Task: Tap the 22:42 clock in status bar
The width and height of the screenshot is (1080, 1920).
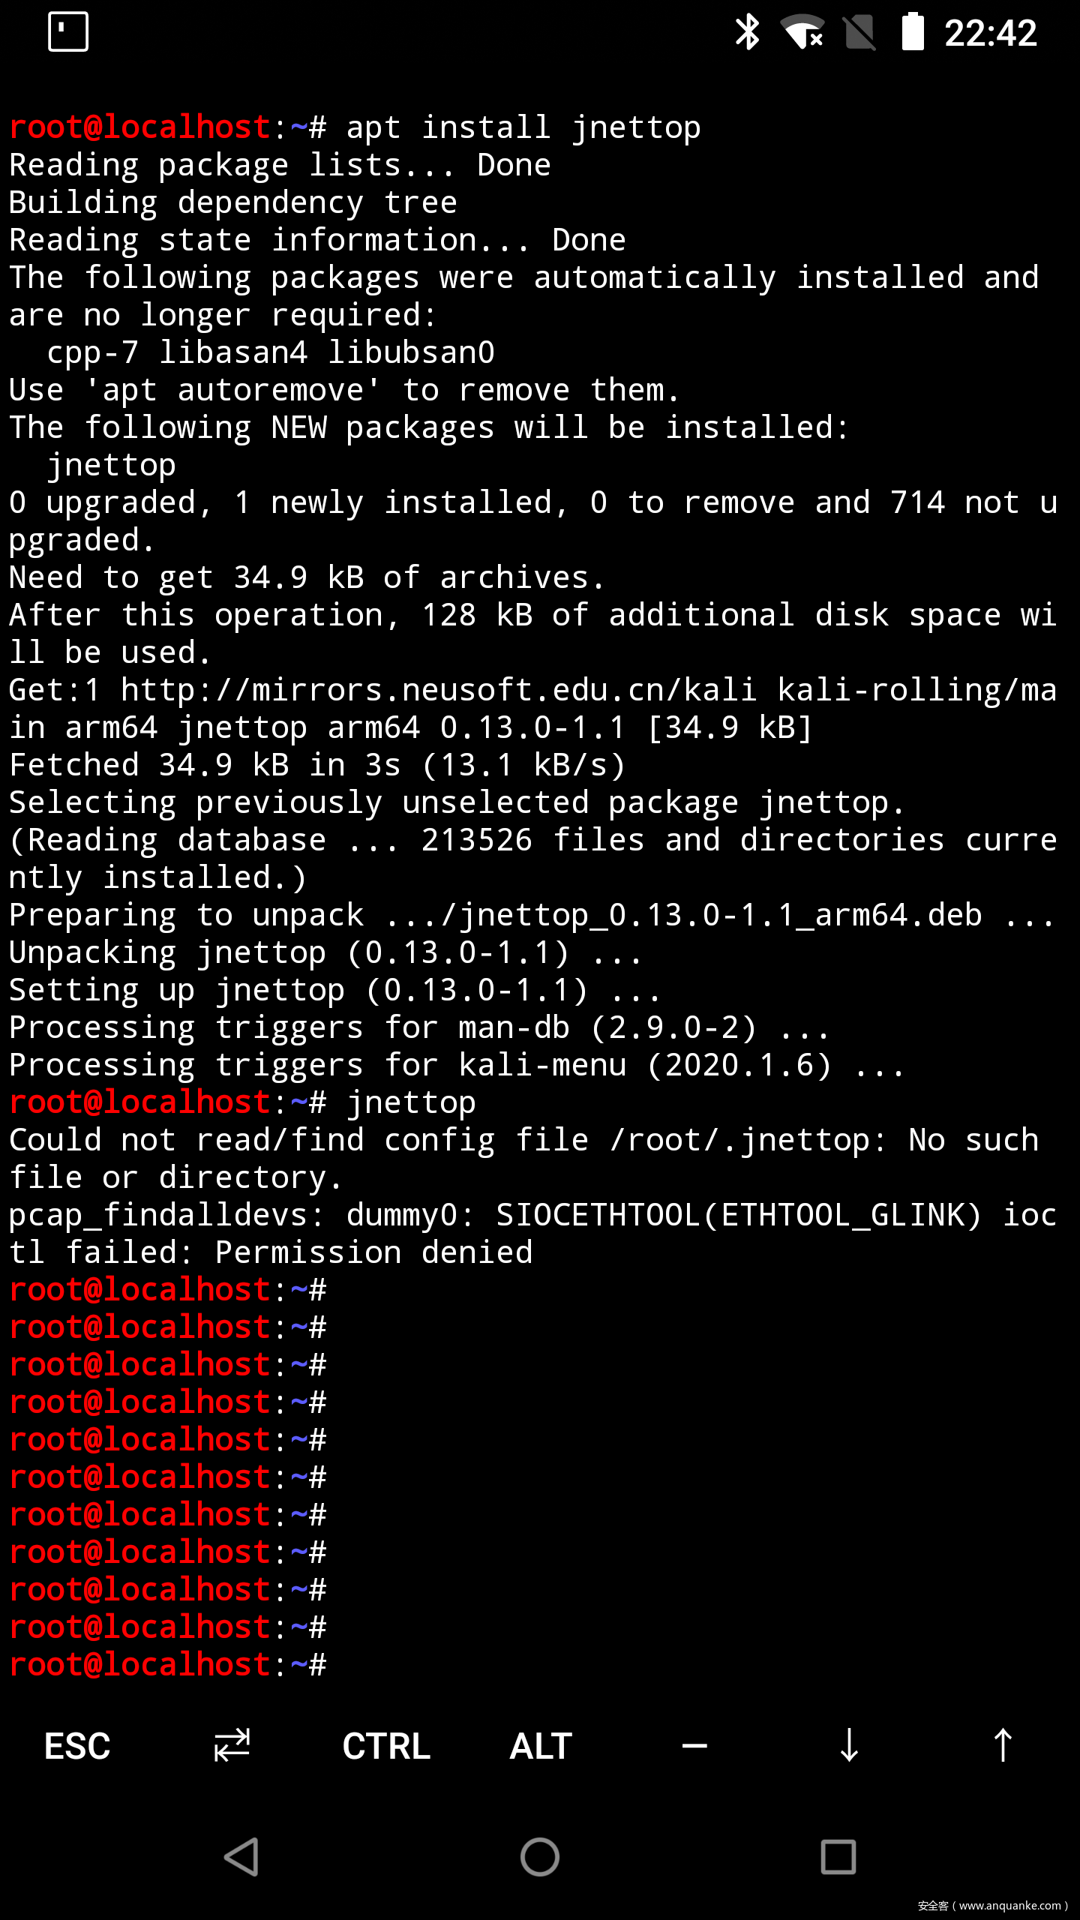Action: point(991,33)
